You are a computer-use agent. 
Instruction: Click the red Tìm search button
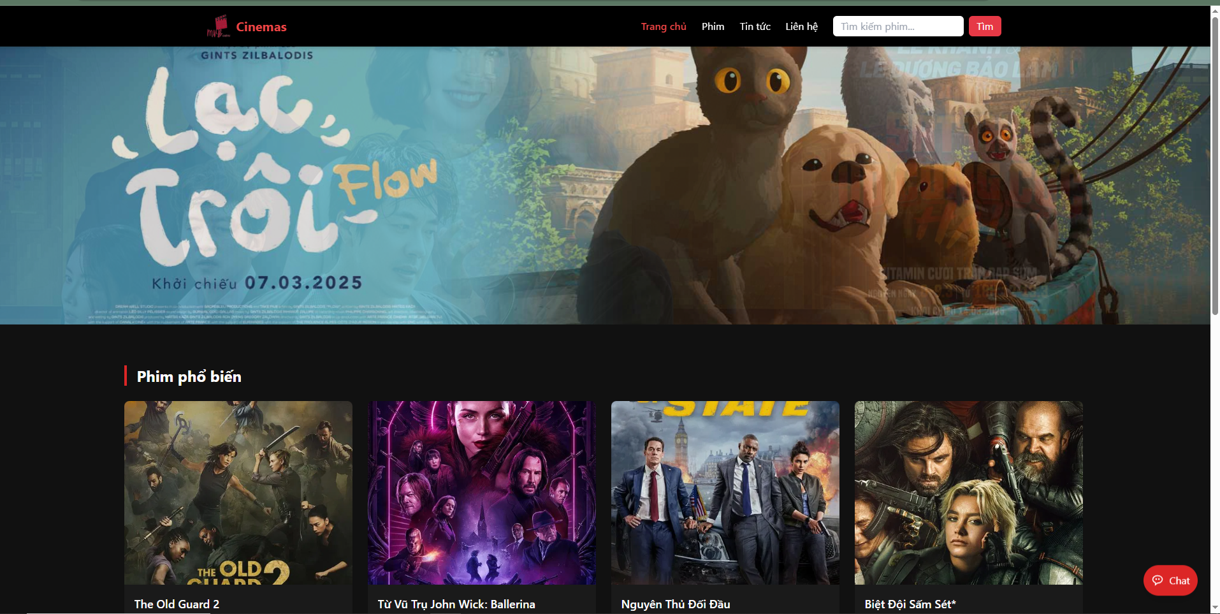[x=985, y=26]
